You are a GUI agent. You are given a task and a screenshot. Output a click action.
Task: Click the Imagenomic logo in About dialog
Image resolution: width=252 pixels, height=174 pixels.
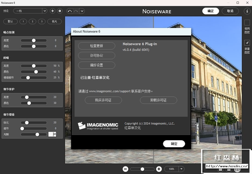(x=98, y=126)
